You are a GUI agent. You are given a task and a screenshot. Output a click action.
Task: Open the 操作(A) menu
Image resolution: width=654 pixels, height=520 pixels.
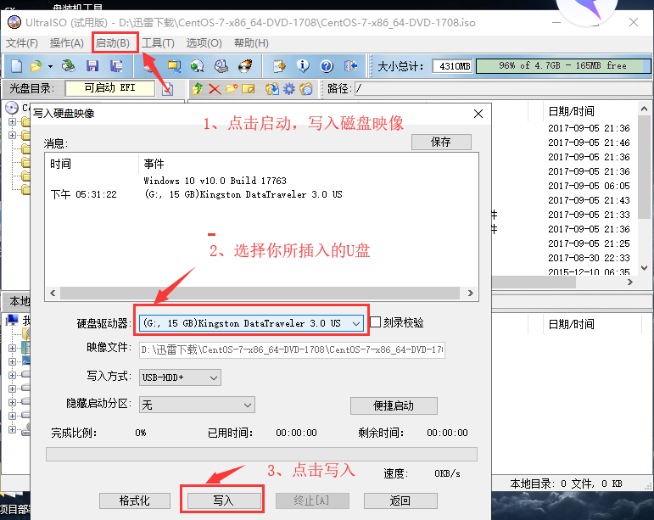pos(67,43)
